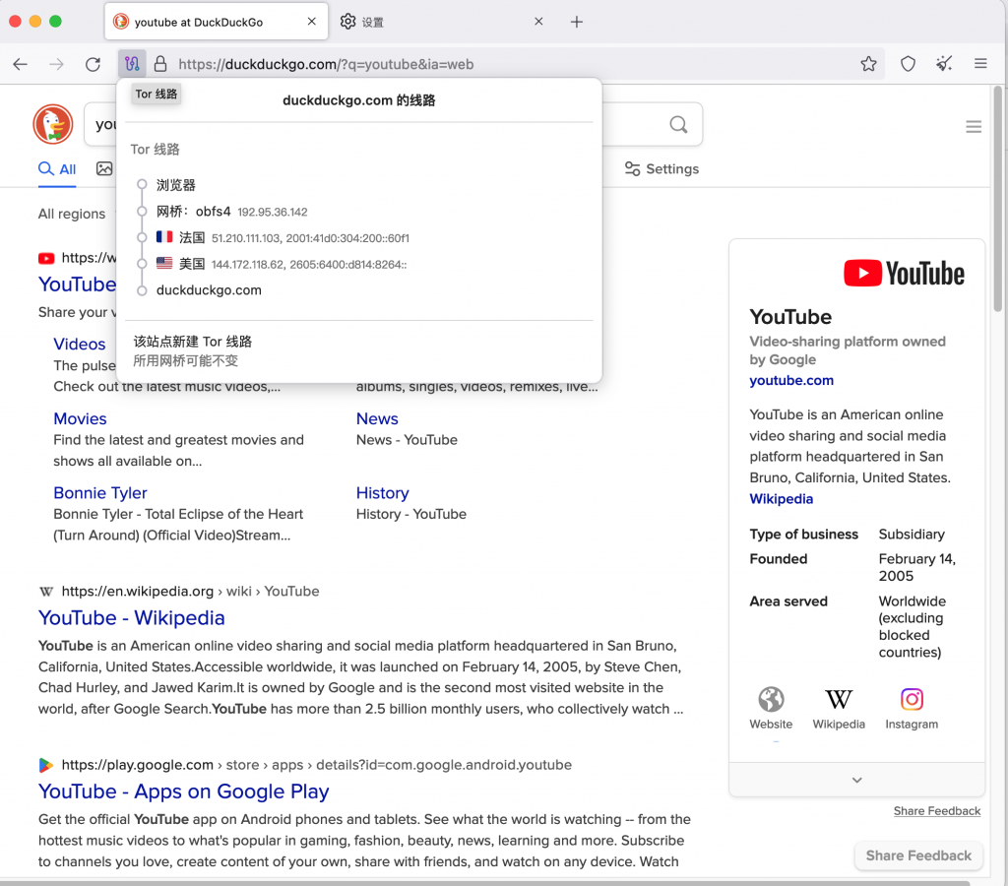The height and width of the screenshot is (886, 1008).
Task: Open the All regions dropdown
Action: click(72, 214)
